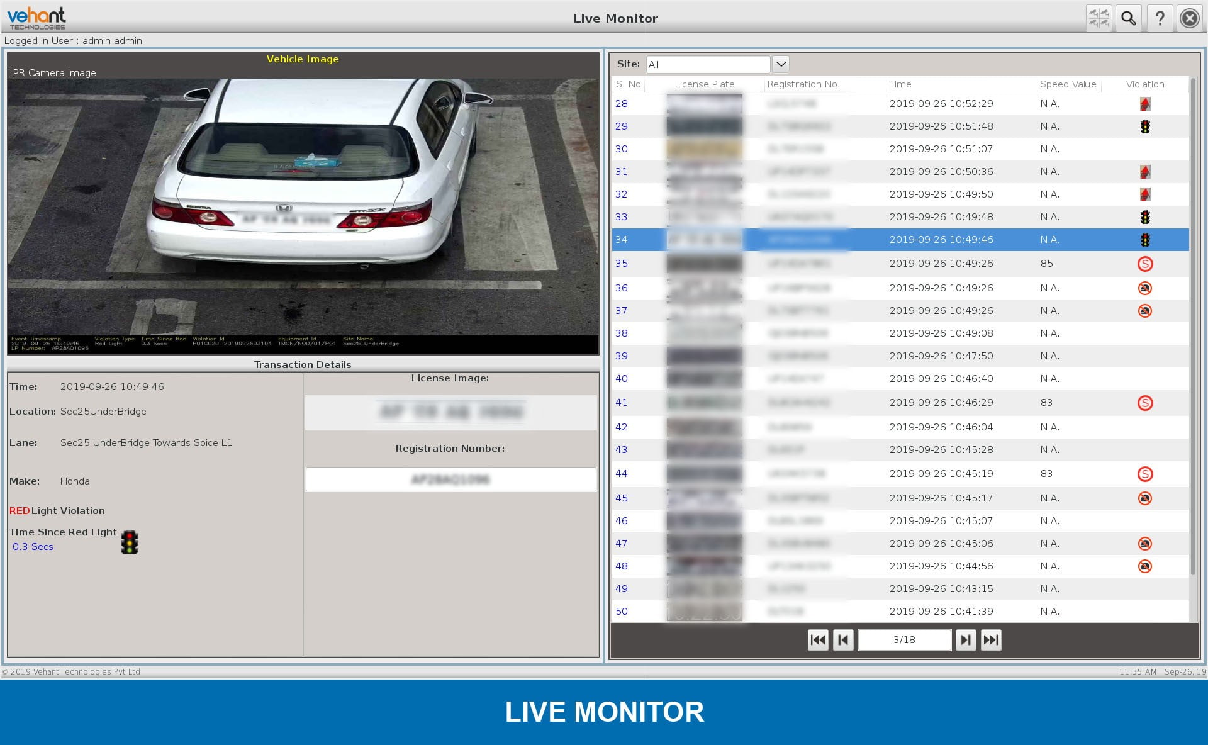Go to the previous page of records

pos(843,640)
